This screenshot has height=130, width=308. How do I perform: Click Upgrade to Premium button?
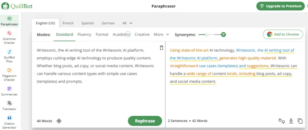pyautogui.click(x=281, y=6)
